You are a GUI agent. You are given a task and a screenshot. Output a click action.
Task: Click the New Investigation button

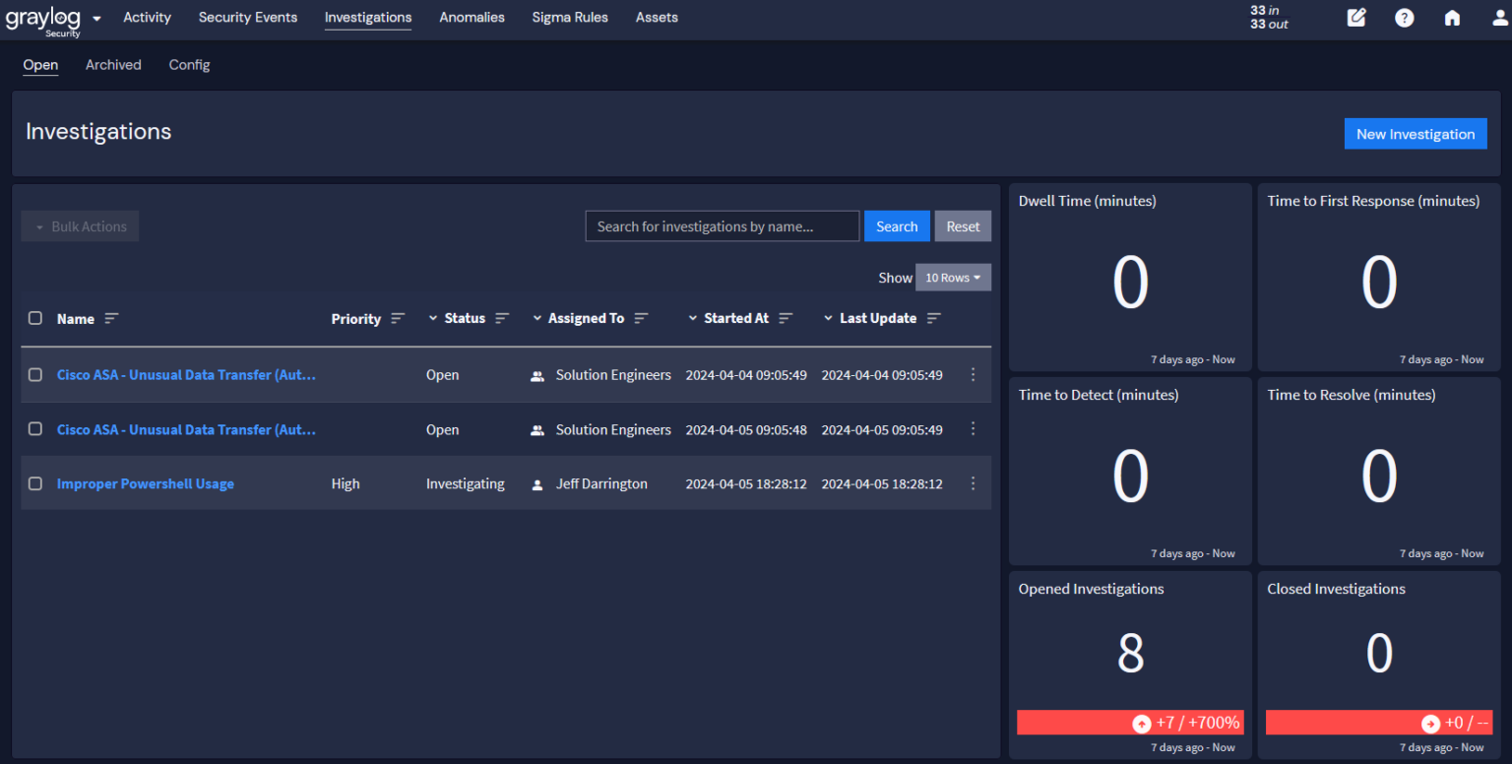point(1416,133)
